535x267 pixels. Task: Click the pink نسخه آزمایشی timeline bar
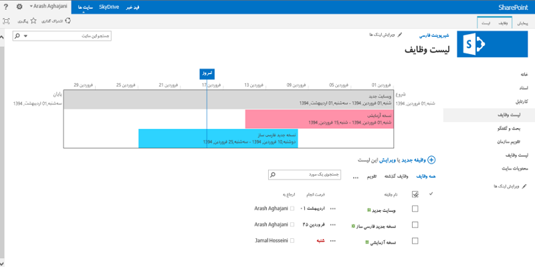[320, 119]
